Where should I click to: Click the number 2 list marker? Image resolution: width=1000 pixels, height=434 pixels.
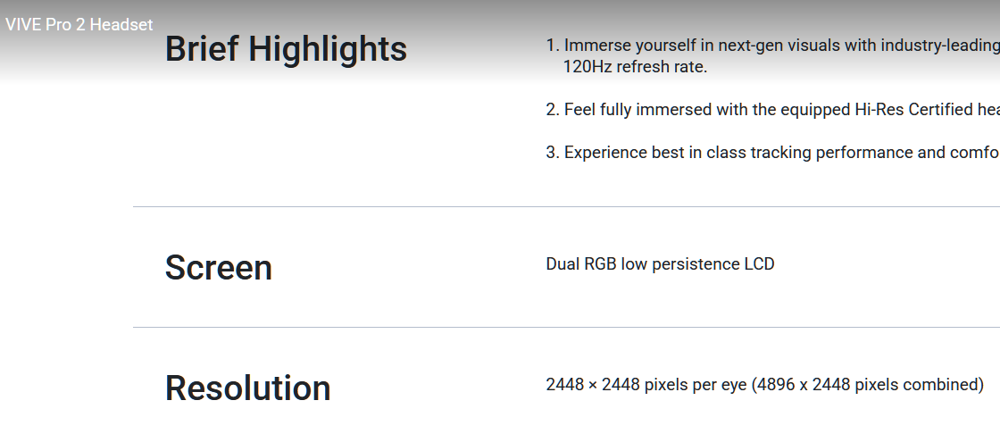553,110
